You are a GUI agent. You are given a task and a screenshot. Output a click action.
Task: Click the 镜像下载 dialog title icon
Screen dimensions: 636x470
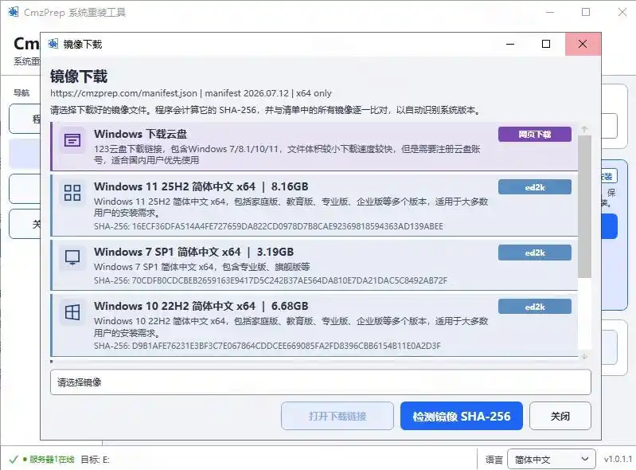point(53,44)
